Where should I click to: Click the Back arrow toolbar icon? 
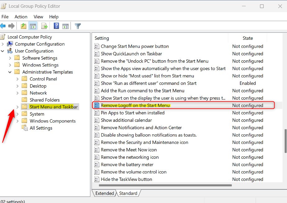coord(3,26)
